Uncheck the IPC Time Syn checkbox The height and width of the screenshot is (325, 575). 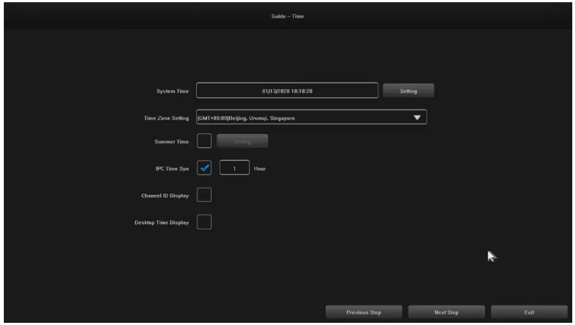point(204,168)
